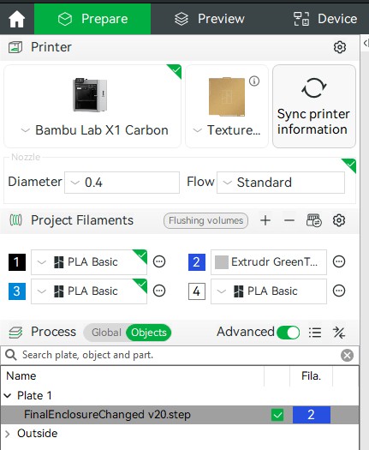Image resolution: width=369 pixels, height=450 pixels.
Task: Click the Printer section cube icon
Action: (15, 47)
